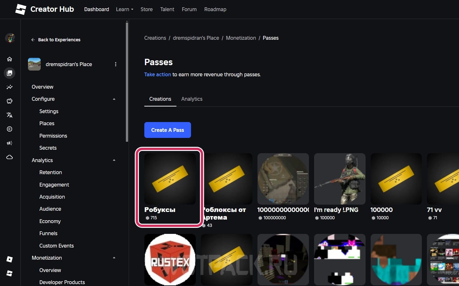The height and width of the screenshot is (286, 459).
Task: Open Forum in the top navigation
Action: click(x=189, y=9)
